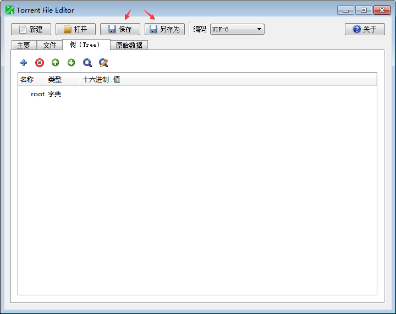Maximize the Torrent File Editor window
Viewport: 396px width, 314px height.
coord(364,10)
